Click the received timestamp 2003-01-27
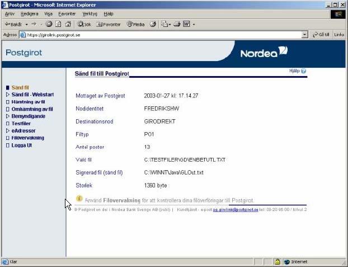 click(157, 96)
